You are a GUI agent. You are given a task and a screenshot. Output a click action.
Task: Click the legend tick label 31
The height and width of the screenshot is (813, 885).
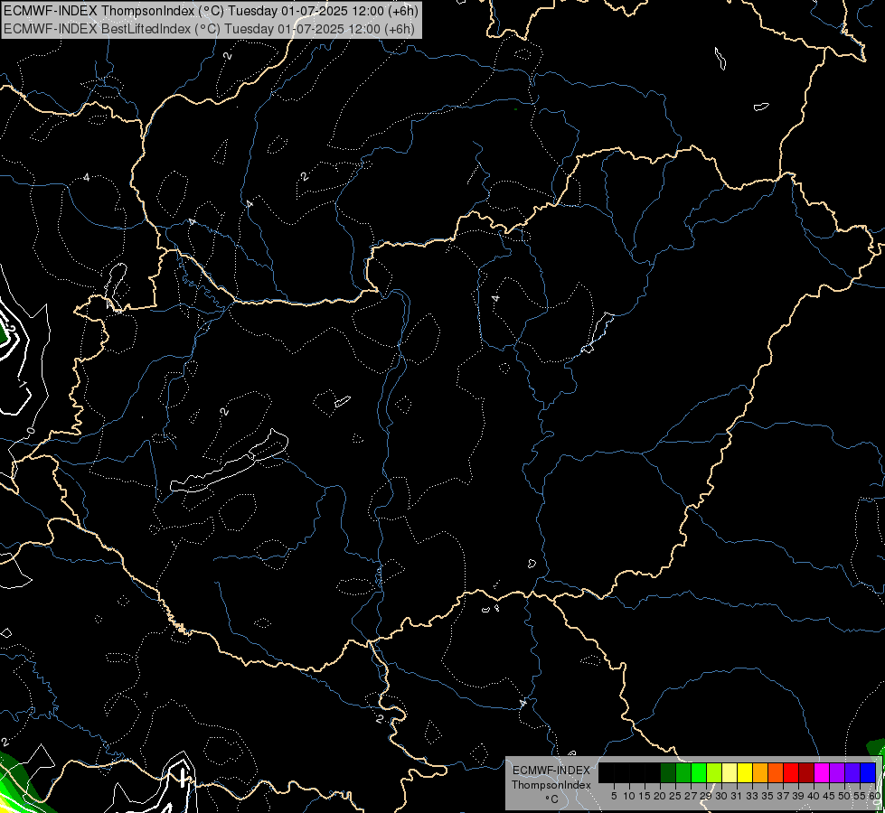click(737, 796)
